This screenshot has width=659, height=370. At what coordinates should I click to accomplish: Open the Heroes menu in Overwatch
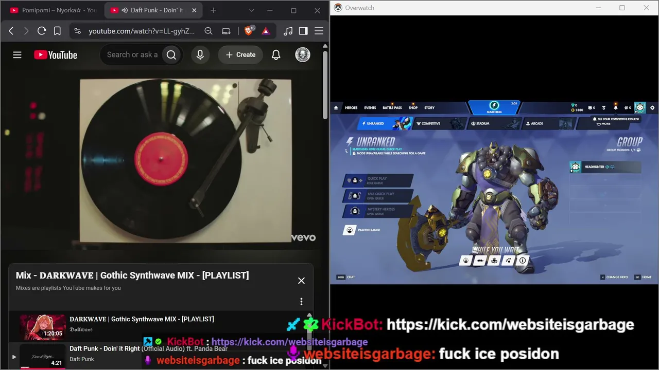351,108
